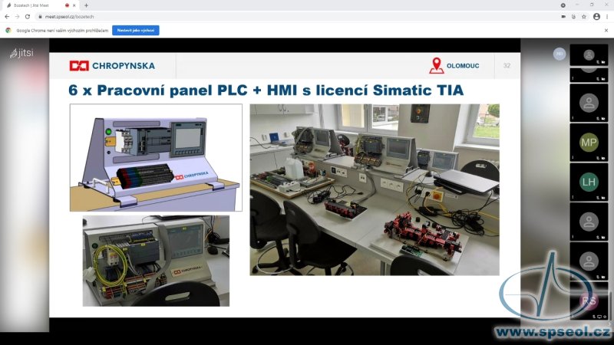614x345 pixels.
Task: Minimize the Chrome window
Action: tap(577, 5)
